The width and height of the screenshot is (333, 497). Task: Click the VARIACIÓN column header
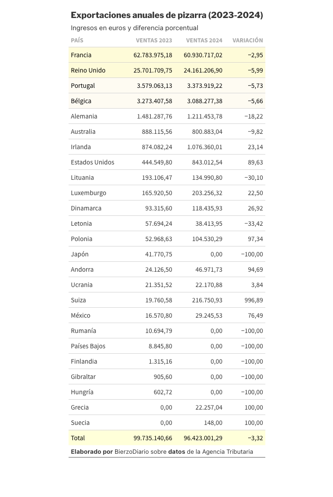(248, 40)
